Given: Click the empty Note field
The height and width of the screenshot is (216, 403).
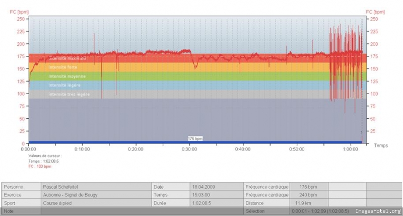Looking at the screenshot, I should click(x=142, y=211).
